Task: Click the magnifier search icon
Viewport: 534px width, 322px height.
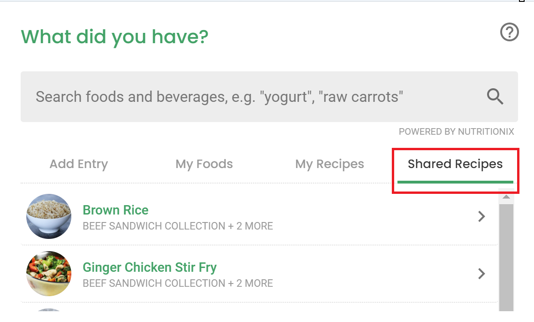Action: [x=495, y=97]
